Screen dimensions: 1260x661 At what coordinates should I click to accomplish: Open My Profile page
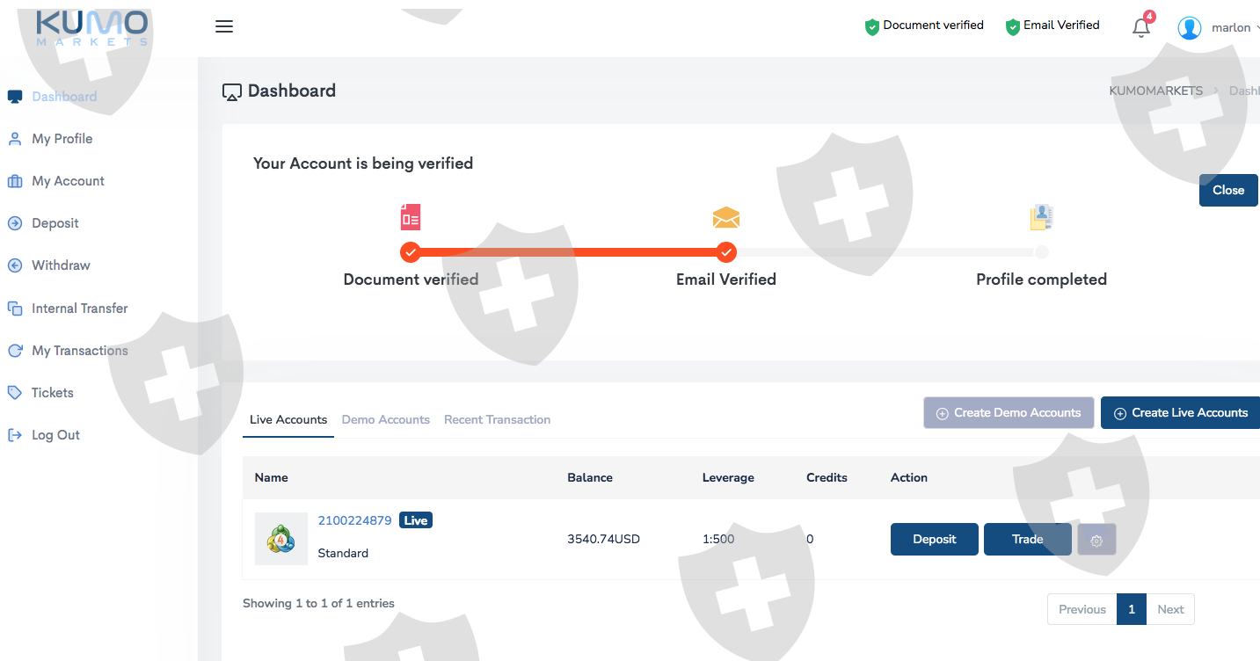pos(62,139)
